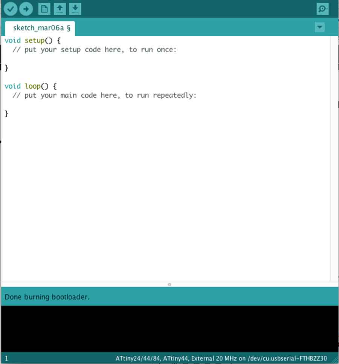Click the closing brace after loop function
The image size is (339, 364).
(6, 114)
